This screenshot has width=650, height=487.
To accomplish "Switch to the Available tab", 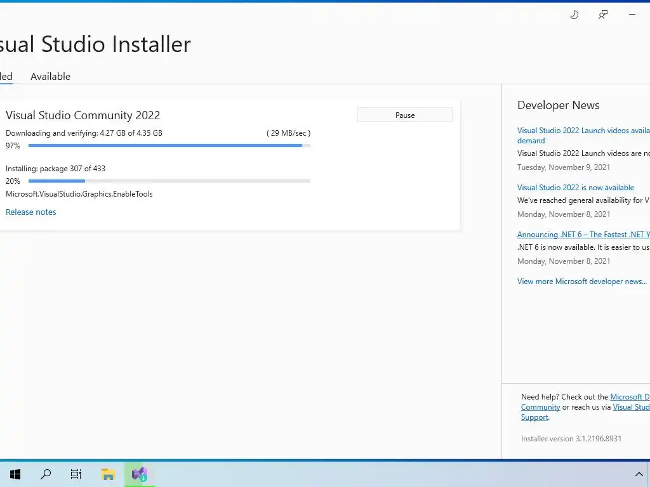I will click(x=50, y=77).
